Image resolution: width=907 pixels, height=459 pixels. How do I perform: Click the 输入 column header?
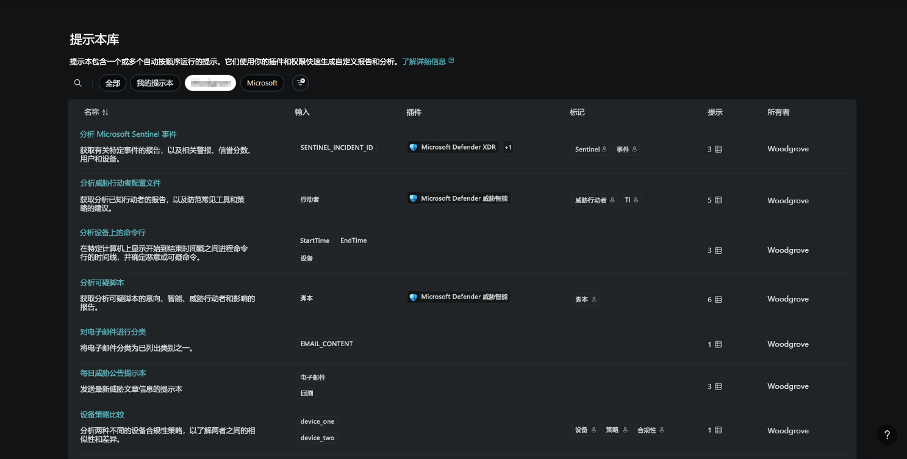(303, 112)
